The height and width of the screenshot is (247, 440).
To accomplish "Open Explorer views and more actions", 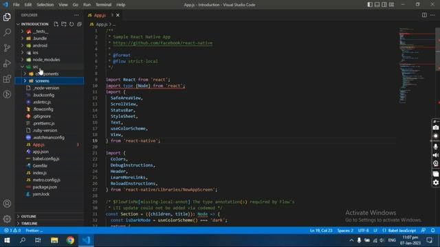I will coord(76,15).
